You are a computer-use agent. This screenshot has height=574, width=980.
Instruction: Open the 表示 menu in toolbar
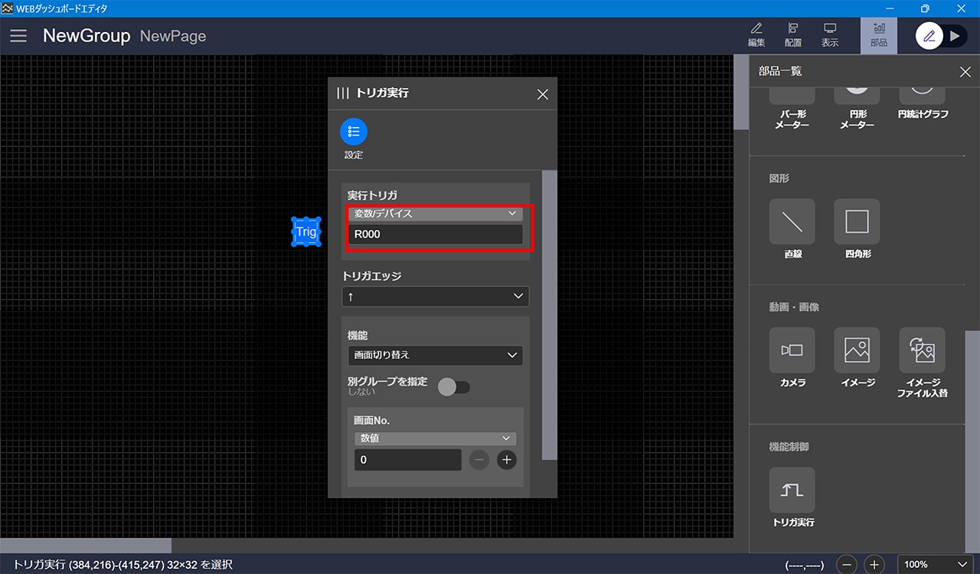tap(830, 35)
